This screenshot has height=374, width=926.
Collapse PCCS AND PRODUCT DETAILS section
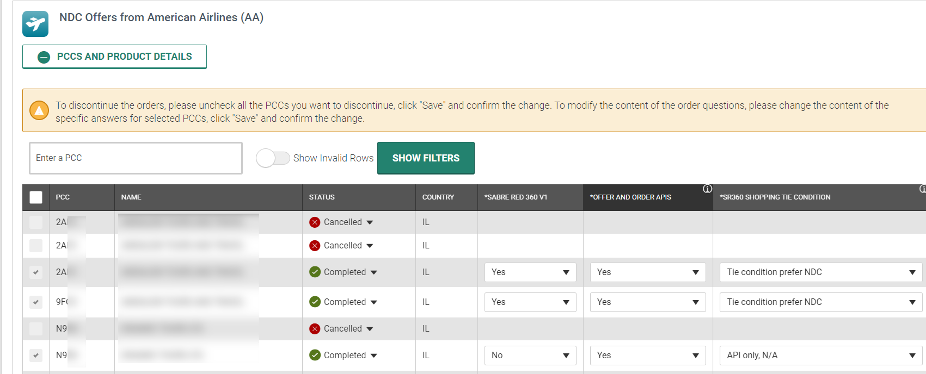click(x=114, y=57)
